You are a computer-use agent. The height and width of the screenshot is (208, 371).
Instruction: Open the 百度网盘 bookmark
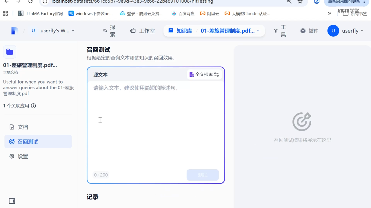click(183, 14)
